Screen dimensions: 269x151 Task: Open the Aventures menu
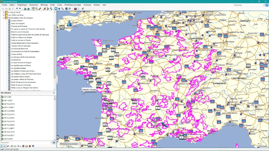click(x=87, y=5)
